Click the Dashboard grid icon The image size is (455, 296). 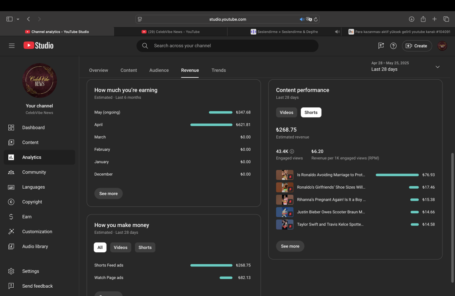pos(11,128)
